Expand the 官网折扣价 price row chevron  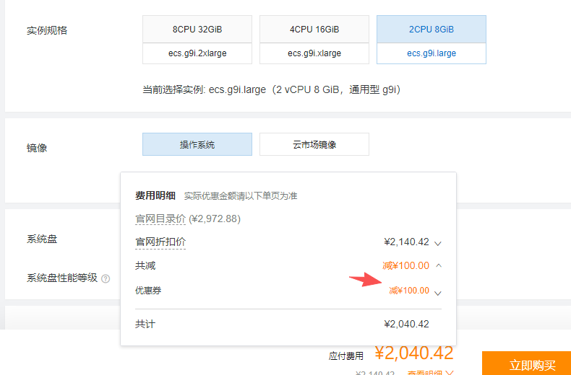[x=438, y=243]
